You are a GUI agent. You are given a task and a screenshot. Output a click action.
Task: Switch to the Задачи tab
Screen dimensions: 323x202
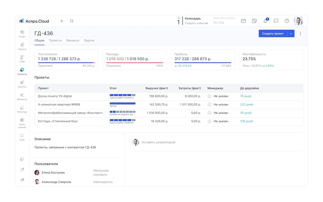[89, 41]
